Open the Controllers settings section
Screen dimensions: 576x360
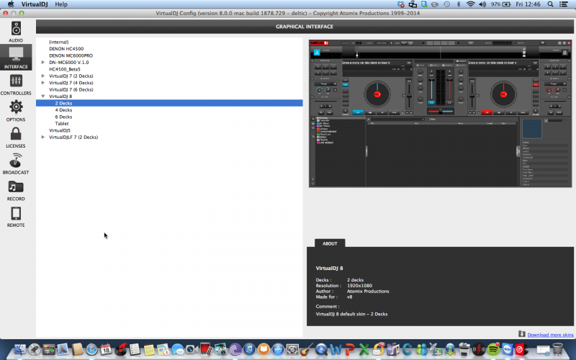(16, 84)
